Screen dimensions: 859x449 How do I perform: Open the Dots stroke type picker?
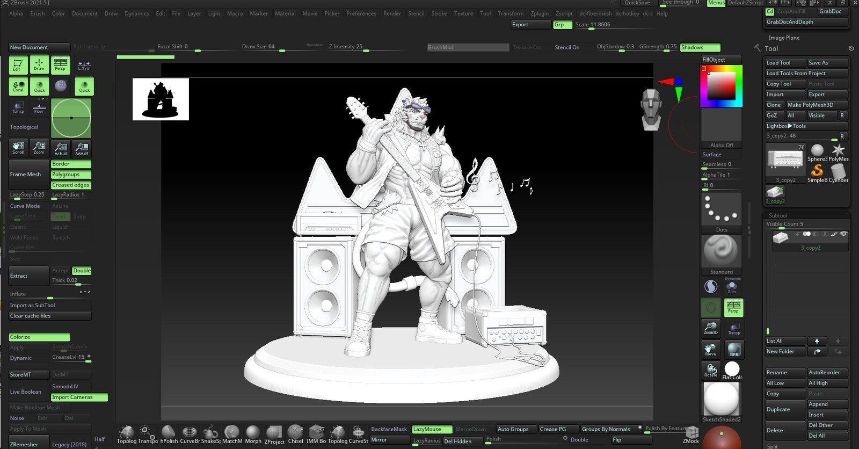coord(722,213)
